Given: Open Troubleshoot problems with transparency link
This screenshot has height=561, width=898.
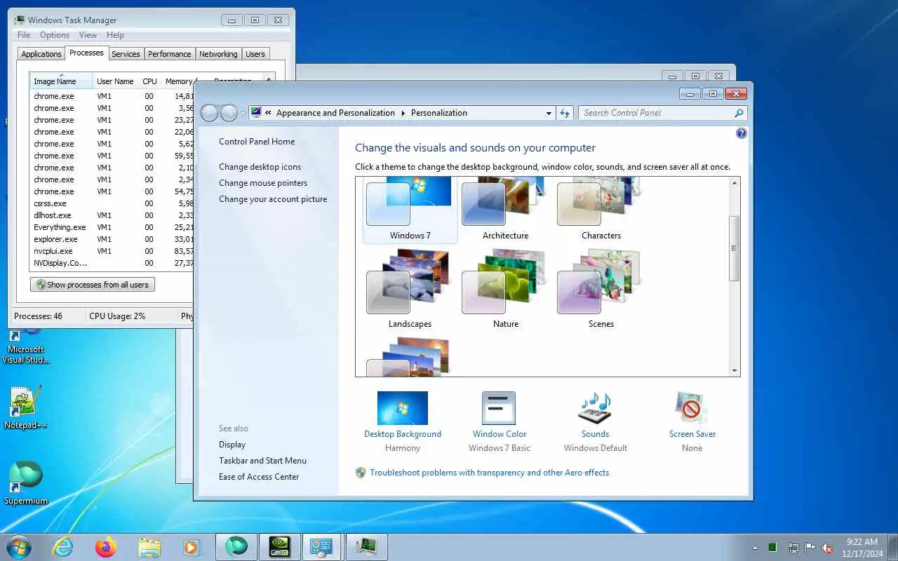Looking at the screenshot, I should pos(490,473).
